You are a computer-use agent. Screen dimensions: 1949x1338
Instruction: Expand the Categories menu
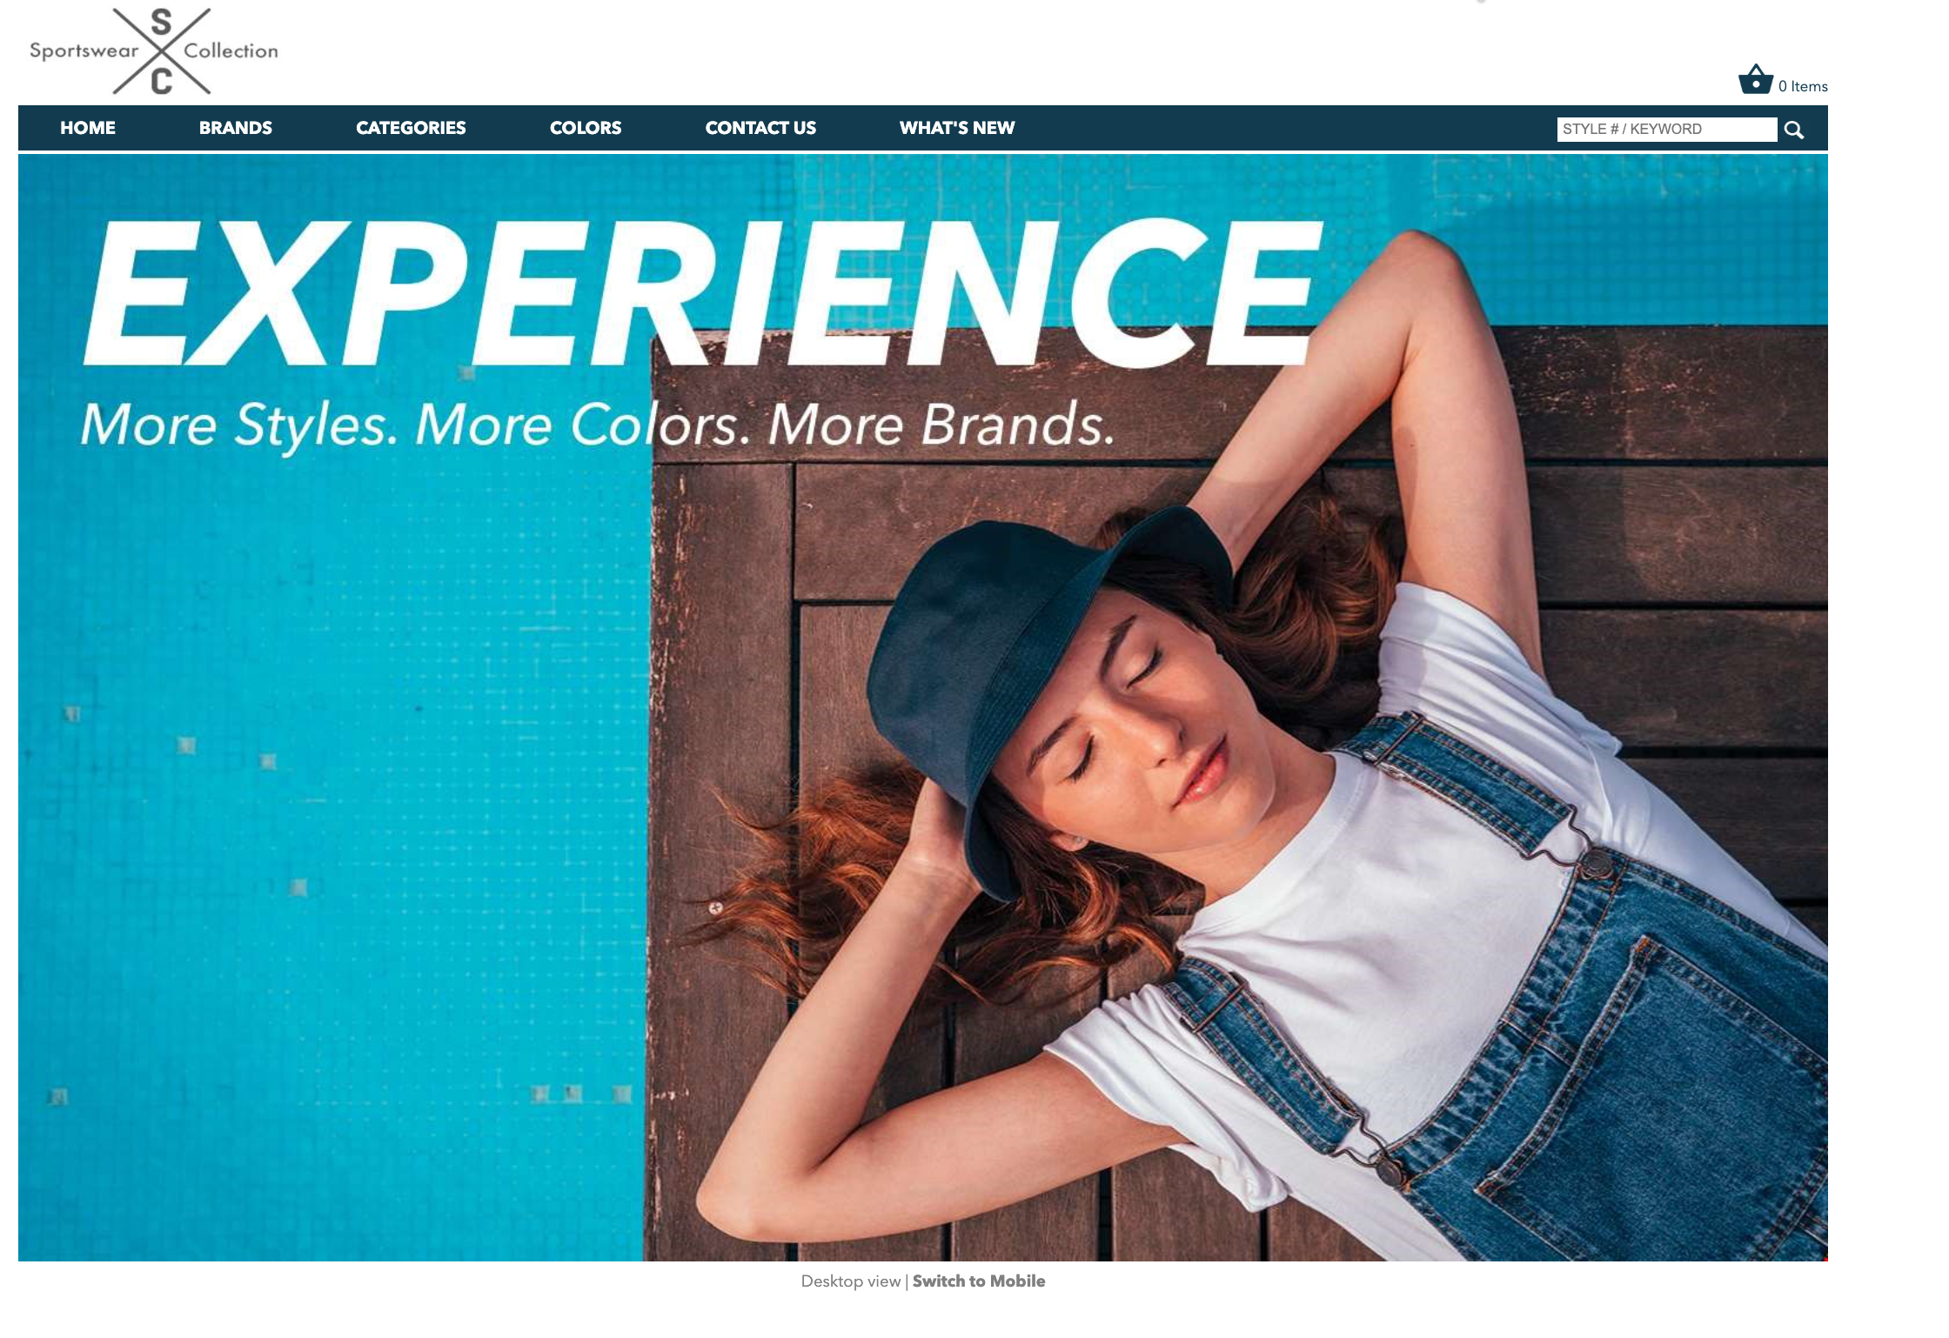coord(411,128)
